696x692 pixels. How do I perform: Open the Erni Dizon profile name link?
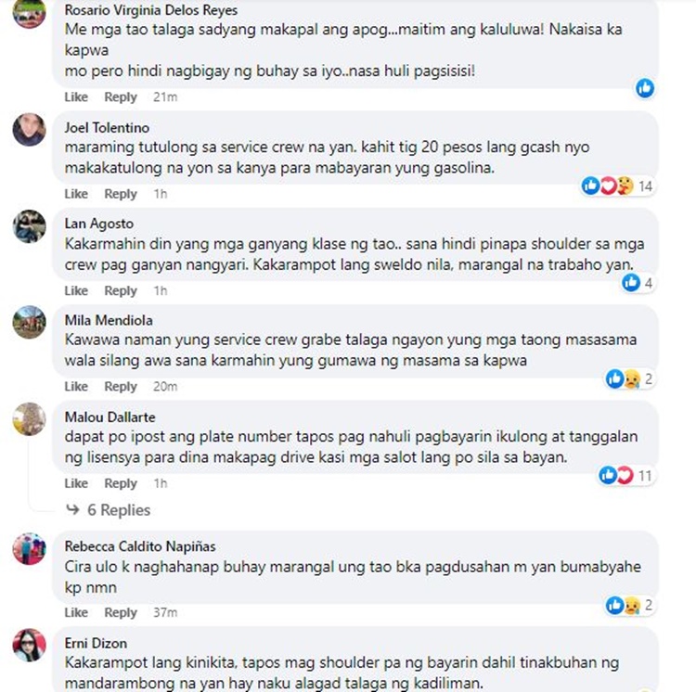96,643
